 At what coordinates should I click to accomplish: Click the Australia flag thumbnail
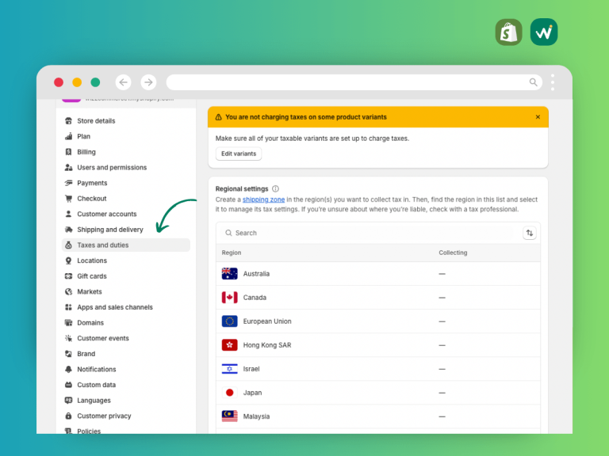pos(229,274)
